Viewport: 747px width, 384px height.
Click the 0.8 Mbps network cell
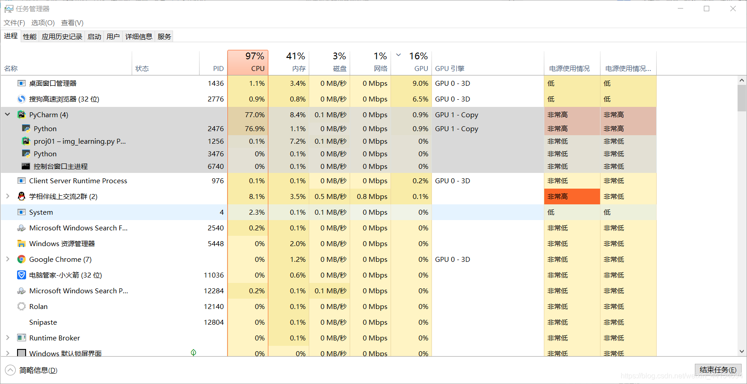click(x=371, y=196)
